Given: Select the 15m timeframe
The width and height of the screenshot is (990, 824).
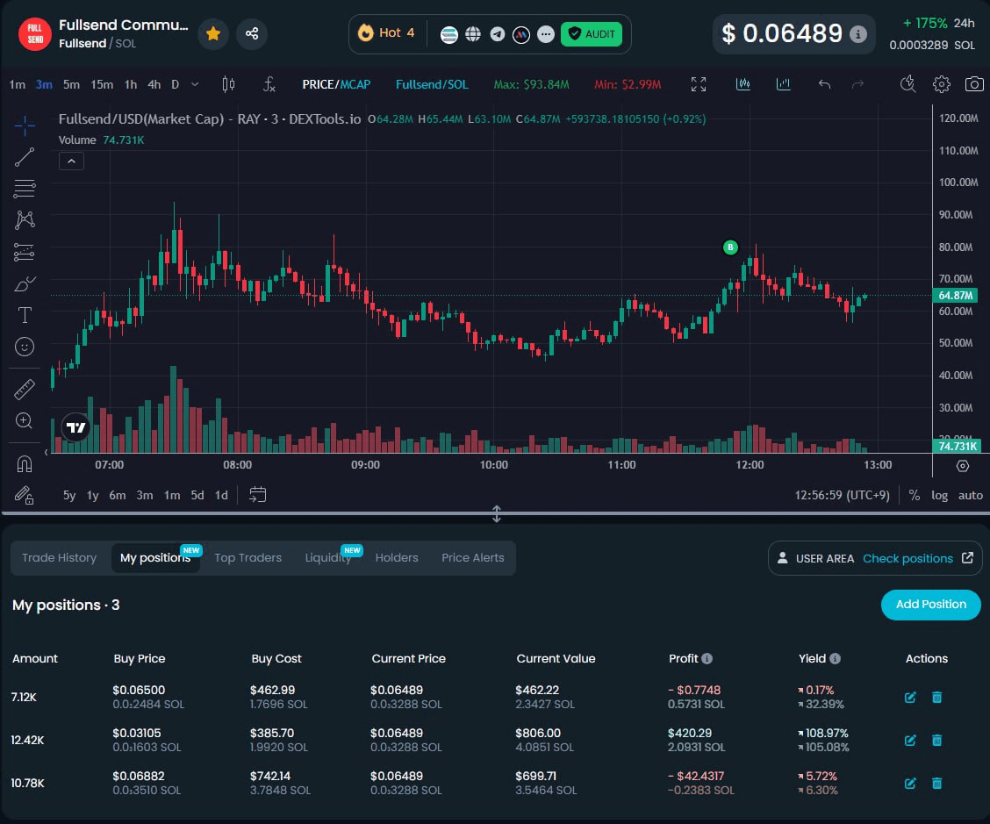Looking at the screenshot, I should (x=102, y=84).
